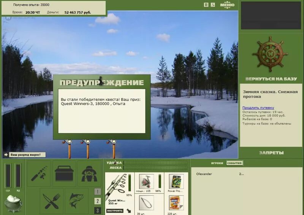The width and height of the screenshot is (304, 215).
Task: Click the ЕДА food level bar
Action: pos(8,176)
